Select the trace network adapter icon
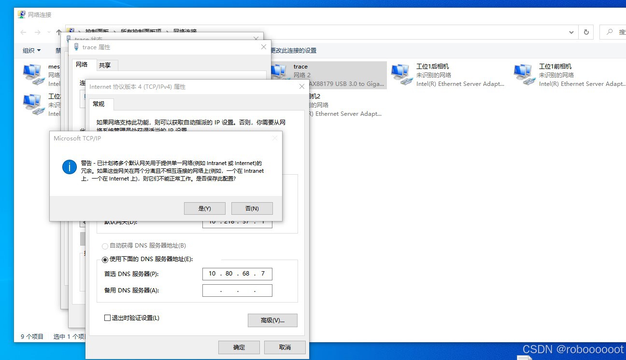 click(280, 73)
